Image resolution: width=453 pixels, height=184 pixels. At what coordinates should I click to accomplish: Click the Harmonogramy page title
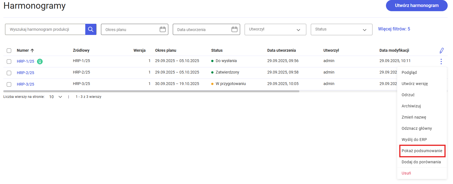35,6
